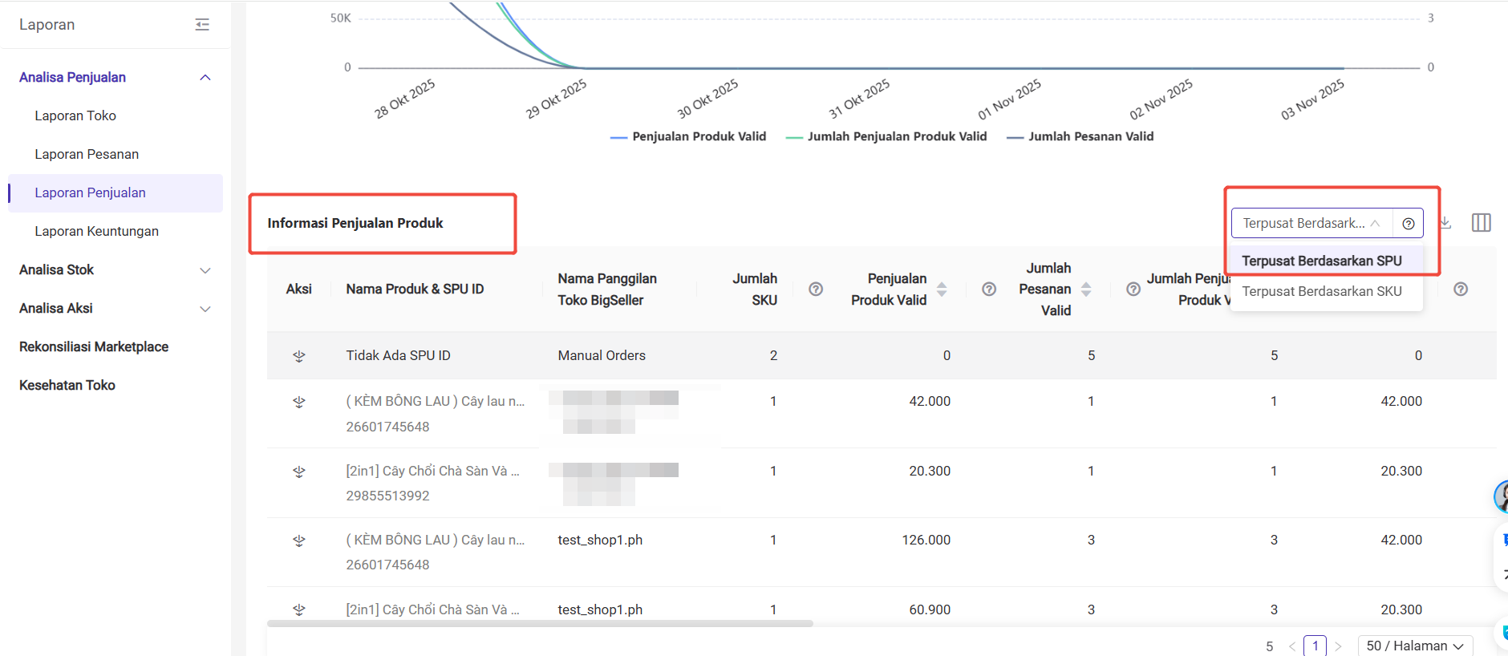Collapse the Laporan sidebar menu icon
Screen dimensions: 1508x656
[x=202, y=25]
